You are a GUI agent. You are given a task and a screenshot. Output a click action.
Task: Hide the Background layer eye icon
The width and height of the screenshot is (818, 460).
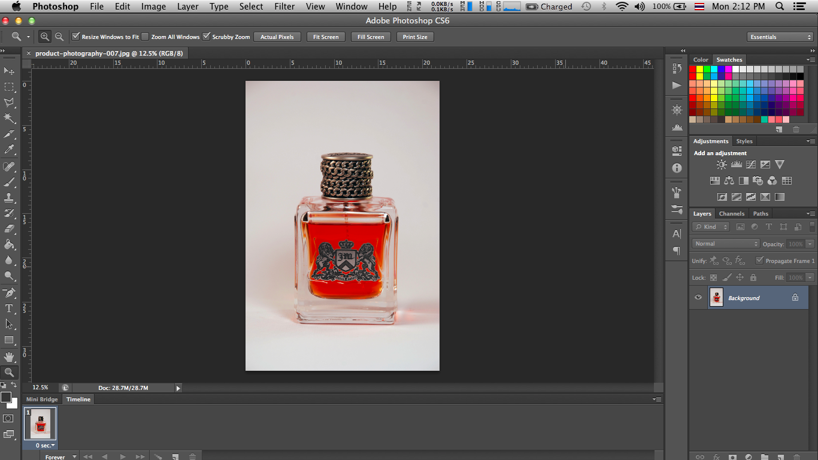[x=698, y=297]
